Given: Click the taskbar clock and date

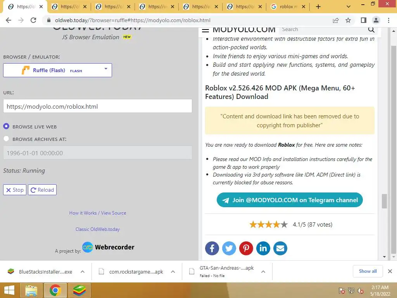Looking at the screenshot, I should pos(380,291).
